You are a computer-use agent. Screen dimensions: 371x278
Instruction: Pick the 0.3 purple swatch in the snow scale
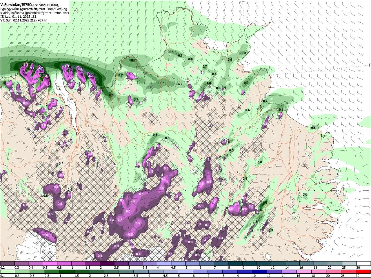pos(21,263)
